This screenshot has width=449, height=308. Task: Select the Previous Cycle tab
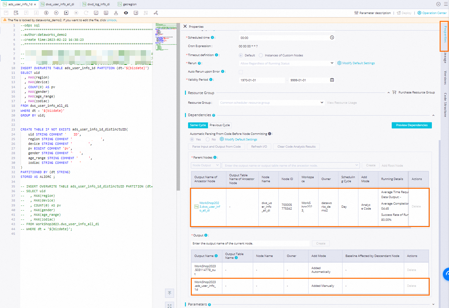220,125
